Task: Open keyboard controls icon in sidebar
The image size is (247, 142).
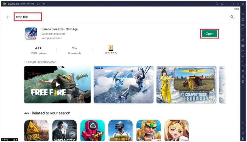Action: [x=243, y=25]
